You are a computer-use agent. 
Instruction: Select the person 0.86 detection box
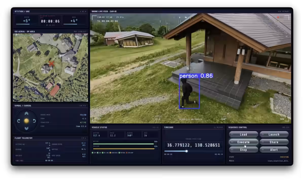click(x=189, y=93)
